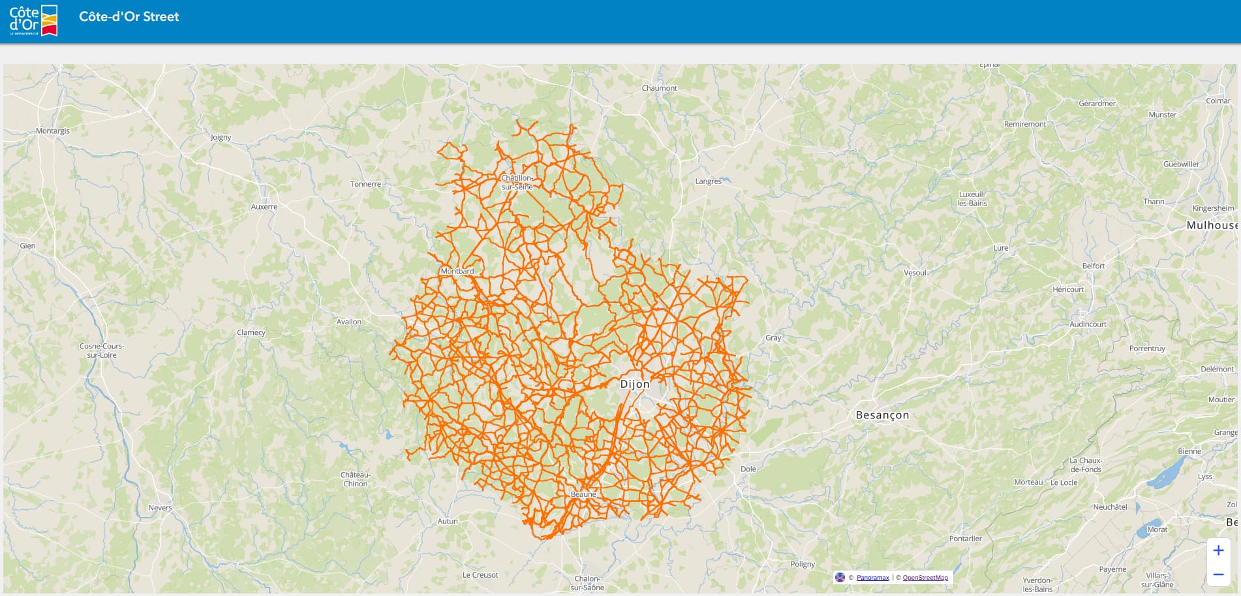Click the Mulhouse label on the map
Screen dimensions: 1241x596
pyautogui.click(x=1211, y=225)
